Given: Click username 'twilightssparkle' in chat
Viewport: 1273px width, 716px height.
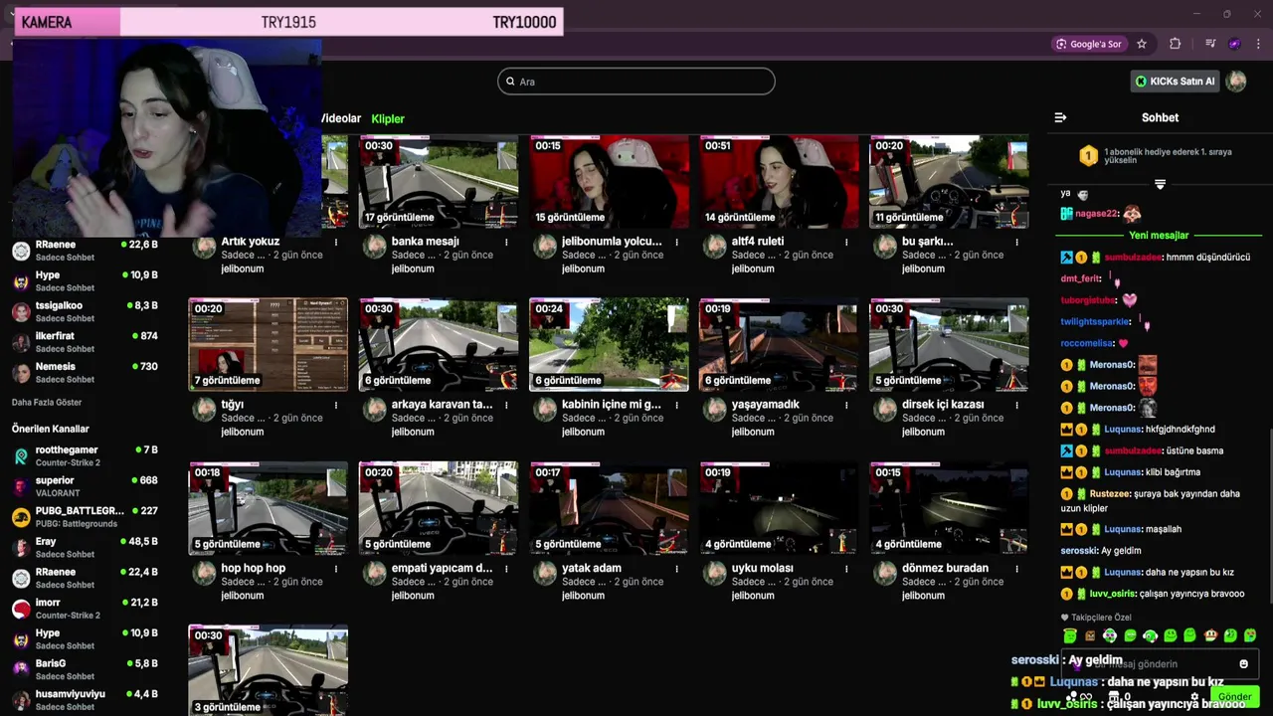Looking at the screenshot, I should click(x=1095, y=321).
